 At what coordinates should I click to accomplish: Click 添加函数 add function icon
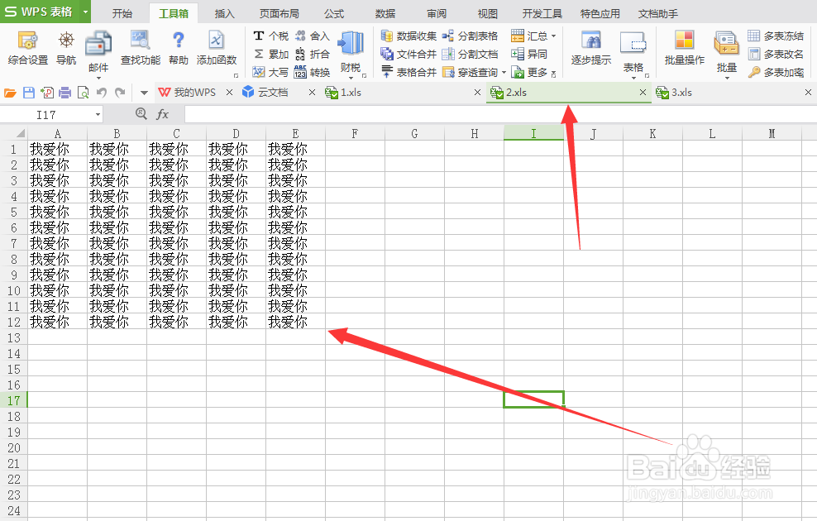coord(216,47)
